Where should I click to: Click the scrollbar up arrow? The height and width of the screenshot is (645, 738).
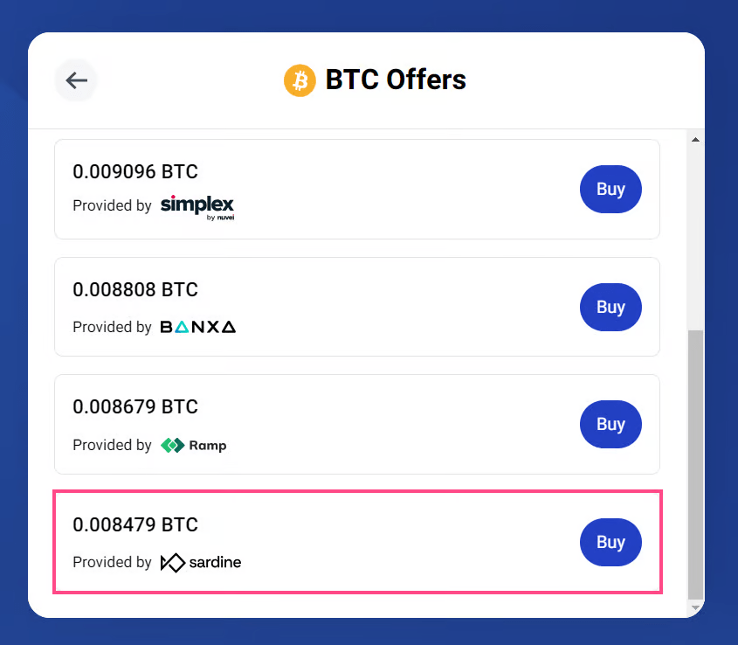(x=695, y=138)
